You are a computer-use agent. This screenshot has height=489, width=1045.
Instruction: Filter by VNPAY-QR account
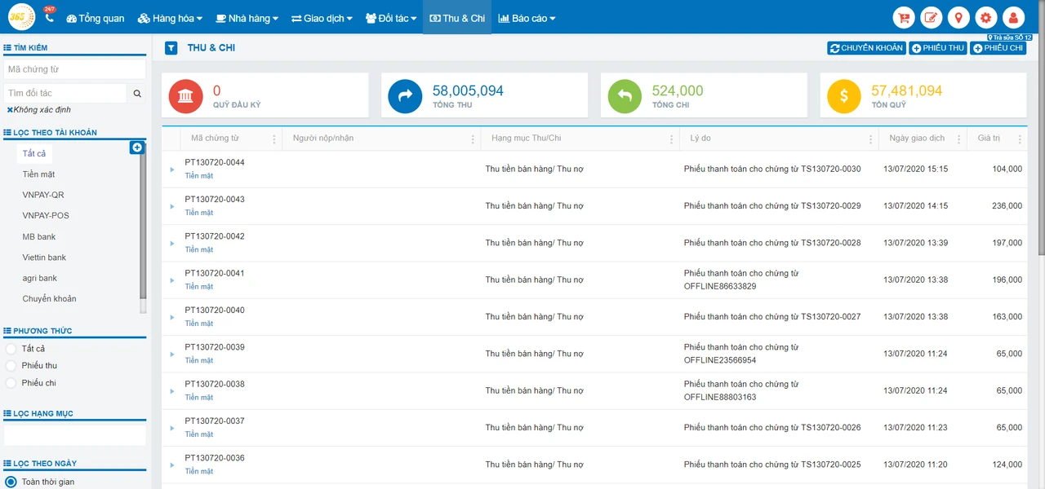(x=43, y=196)
